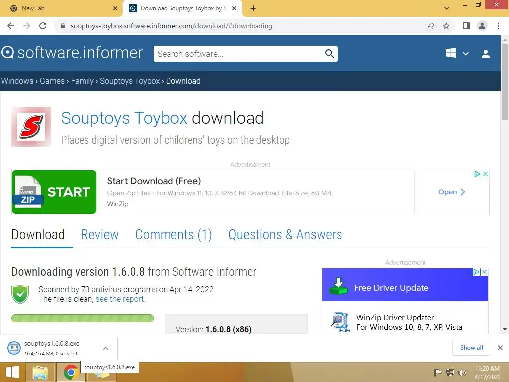Expand the platform selector chevron

465,54
